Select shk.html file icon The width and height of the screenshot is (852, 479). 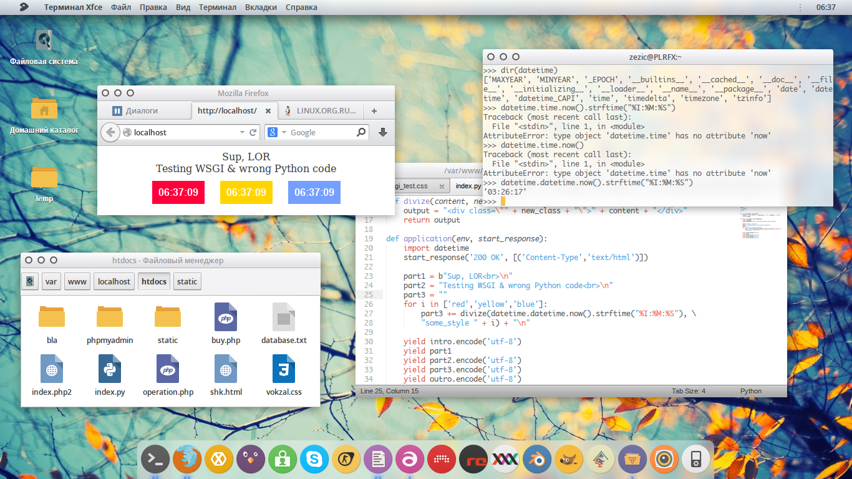point(226,375)
